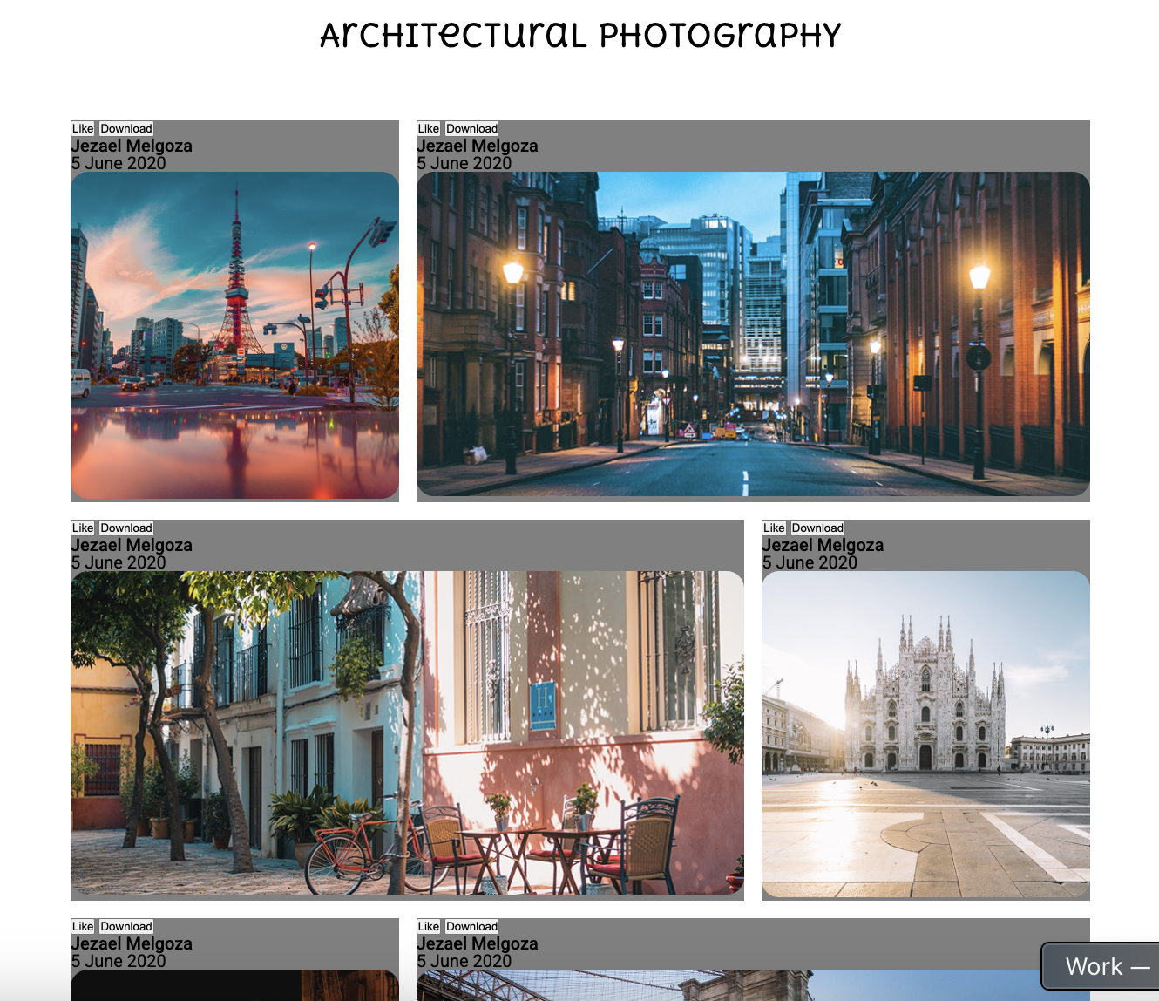Download the Tokyo Tower photo
This screenshot has height=1001, width=1159.
[126, 128]
